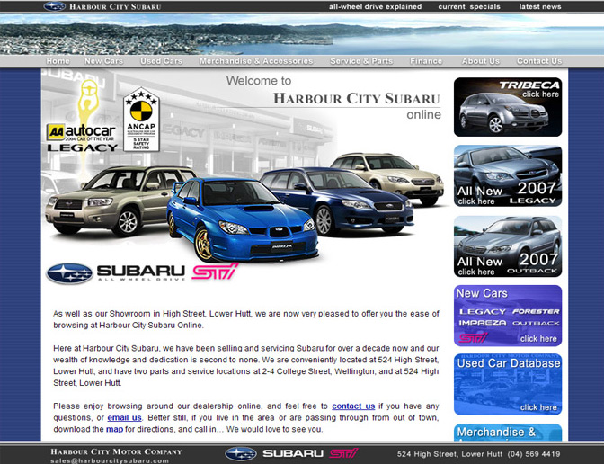Open the latest news link
604x464 pixels.
click(x=540, y=6)
